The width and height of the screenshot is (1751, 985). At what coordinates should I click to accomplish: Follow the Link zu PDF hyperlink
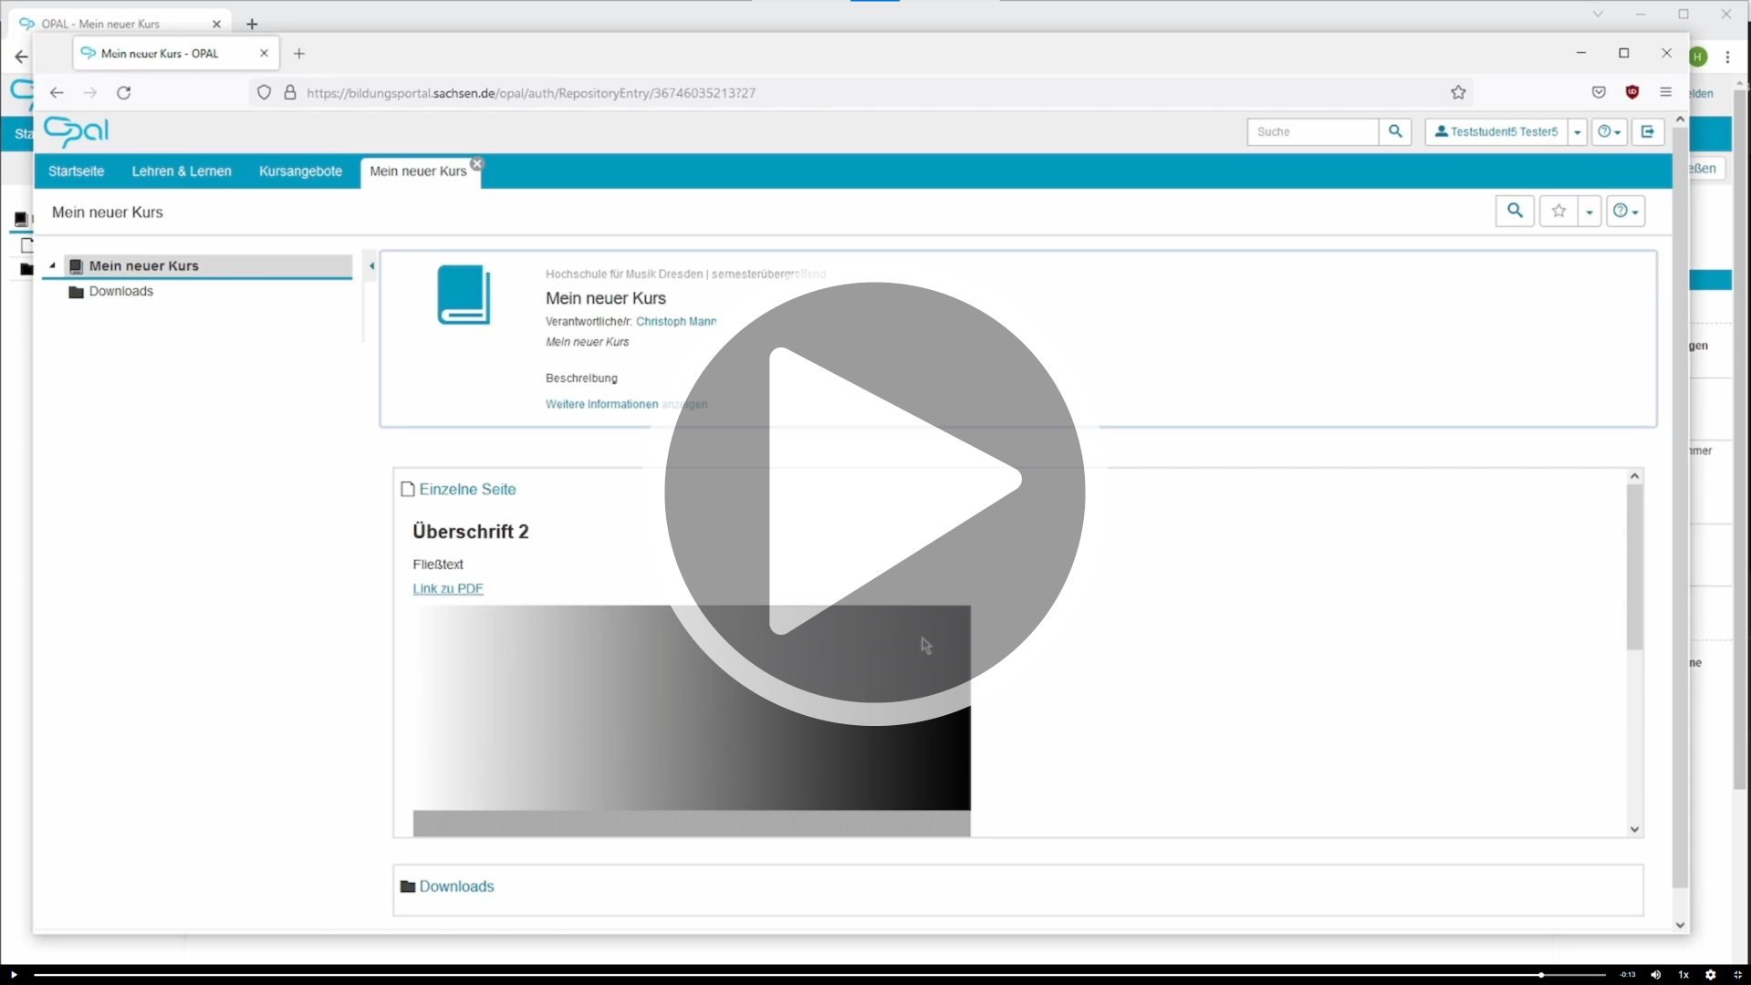pyautogui.click(x=447, y=588)
